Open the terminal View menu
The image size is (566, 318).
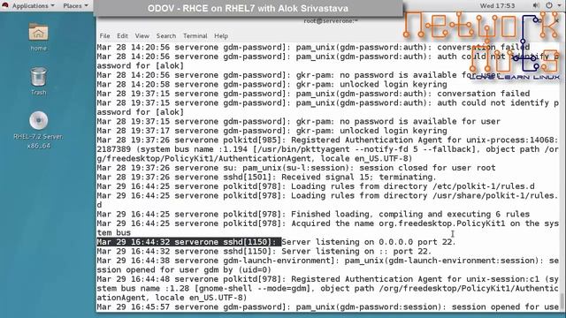tap(141, 35)
